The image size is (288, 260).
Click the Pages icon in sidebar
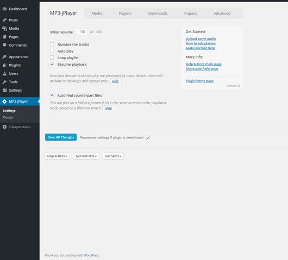4,37
